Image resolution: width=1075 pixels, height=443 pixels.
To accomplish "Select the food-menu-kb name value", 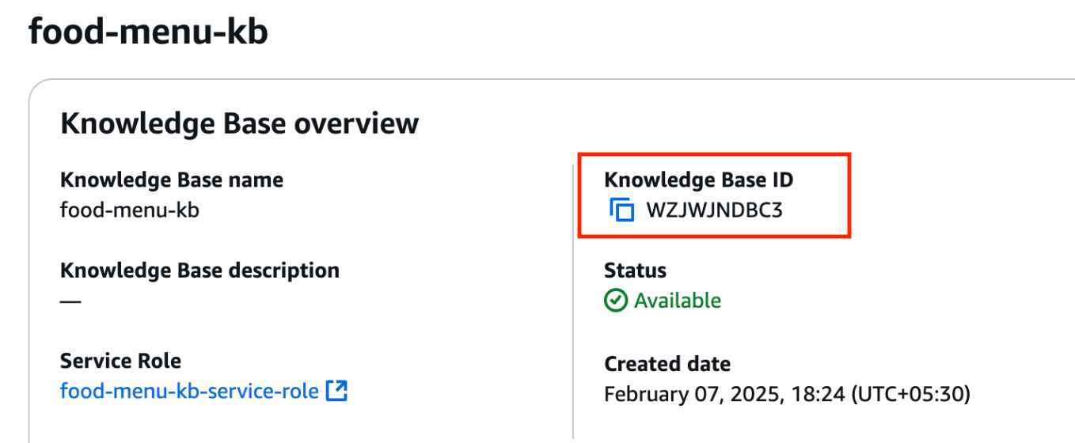I will point(129,210).
